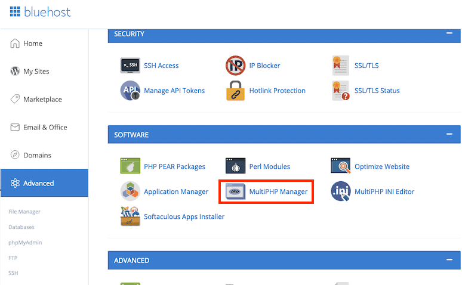
Task: Click the MultiPHP INI Editor icon
Action: [x=341, y=191]
